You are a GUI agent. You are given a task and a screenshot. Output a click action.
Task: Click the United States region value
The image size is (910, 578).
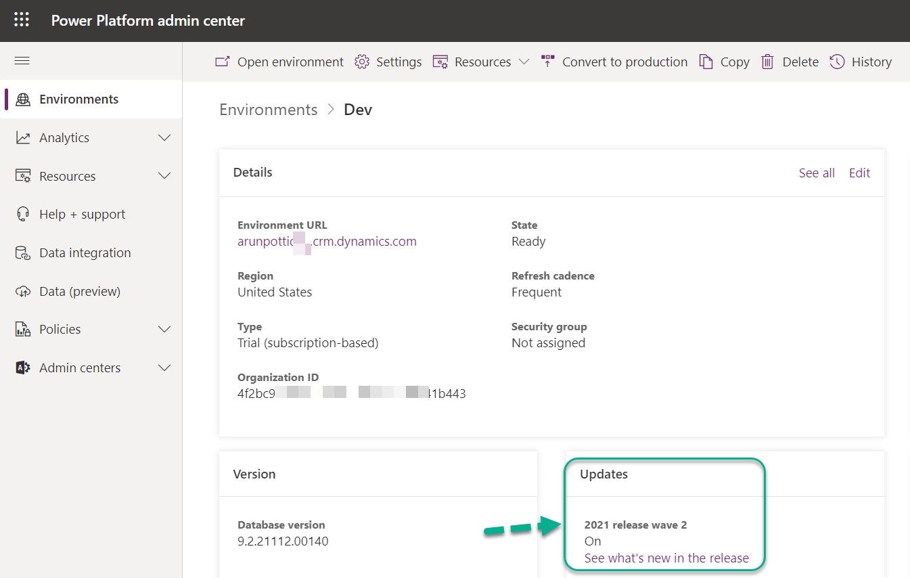tap(275, 292)
